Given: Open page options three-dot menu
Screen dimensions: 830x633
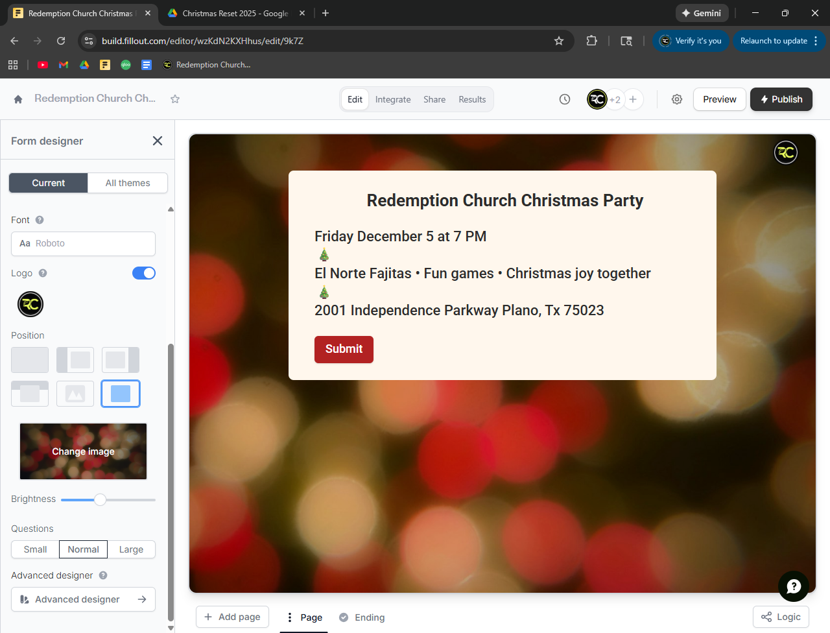Looking at the screenshot, I should click(x=290, y=617).
